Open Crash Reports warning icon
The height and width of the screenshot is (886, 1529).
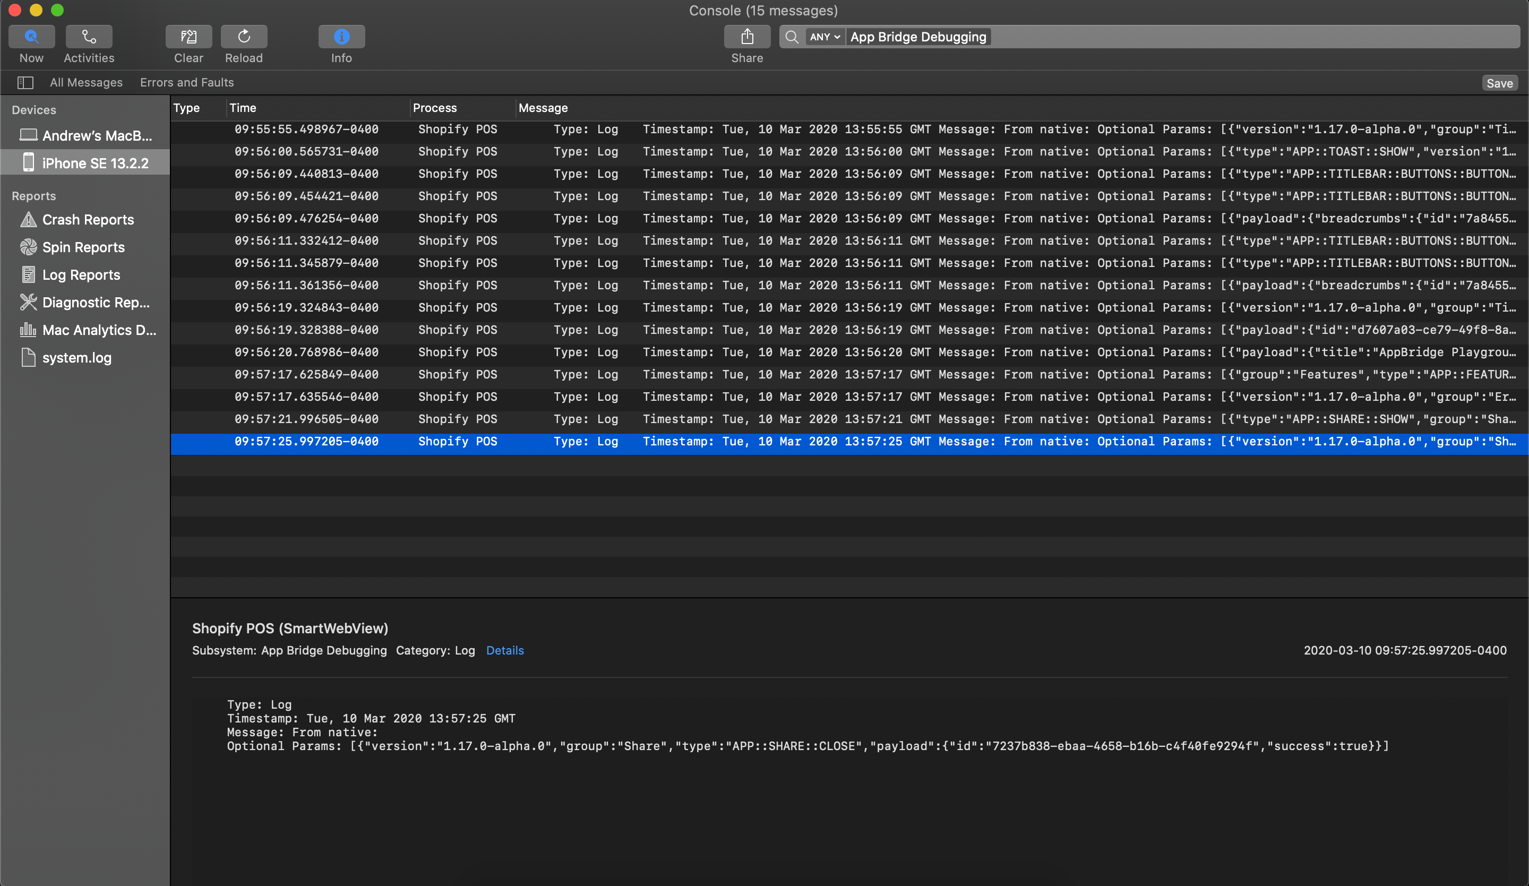coord(28,219)
